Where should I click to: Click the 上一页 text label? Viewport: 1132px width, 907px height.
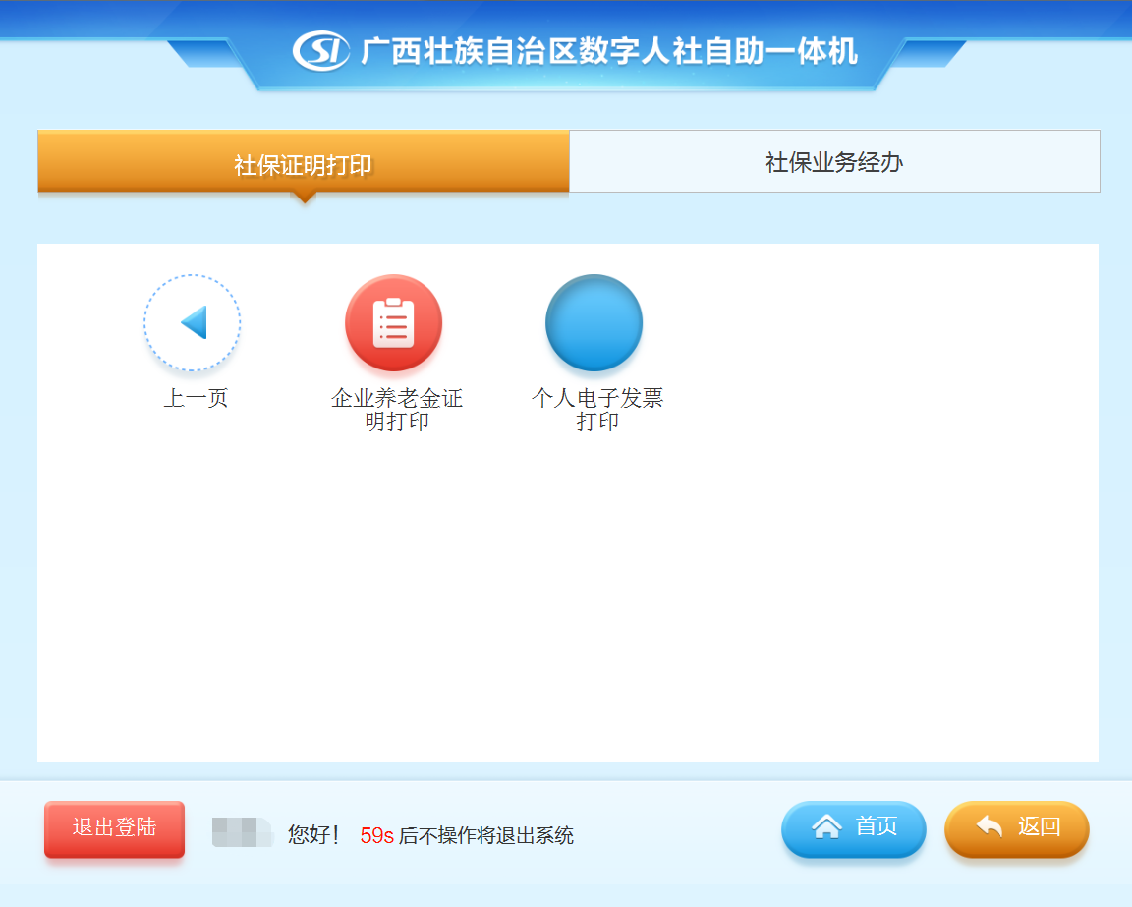tap(196, 398)
